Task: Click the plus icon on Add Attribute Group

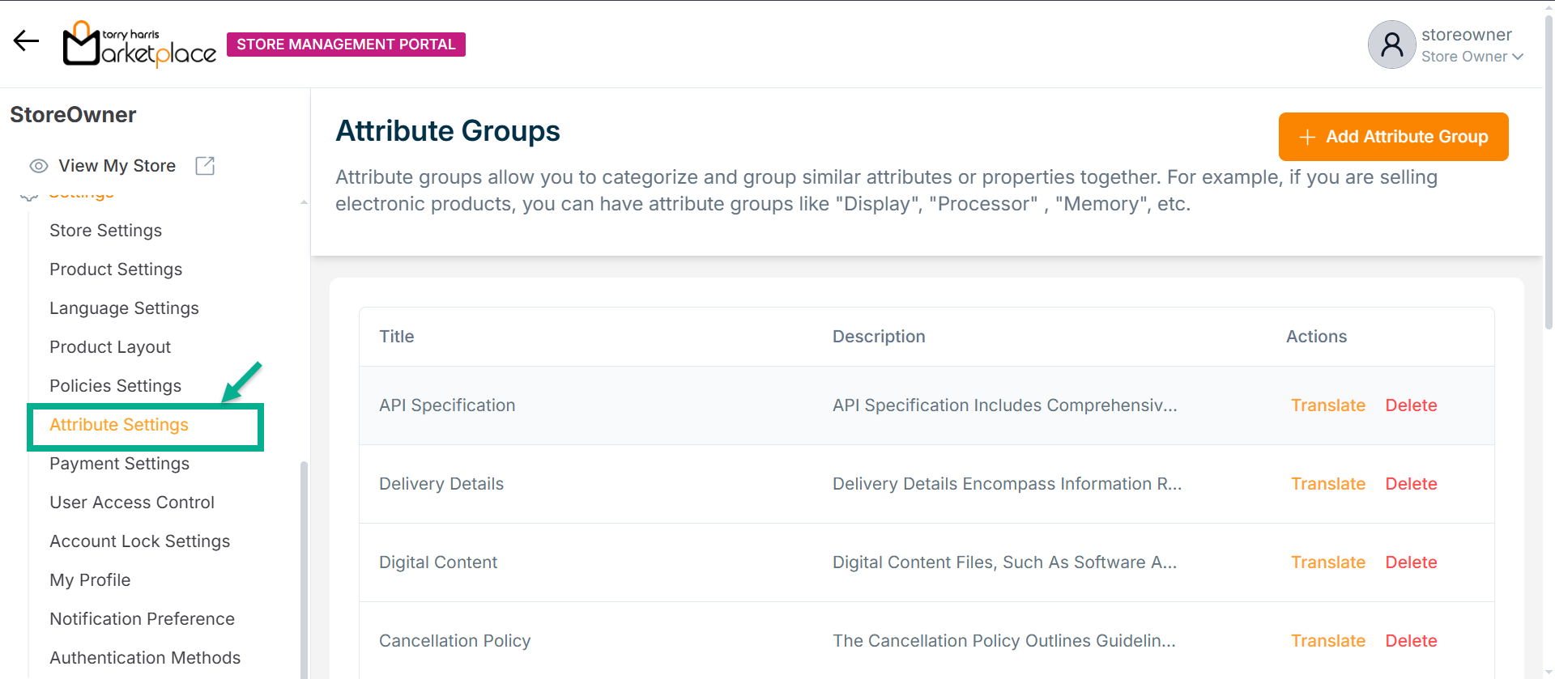Action: (1306, 138)
